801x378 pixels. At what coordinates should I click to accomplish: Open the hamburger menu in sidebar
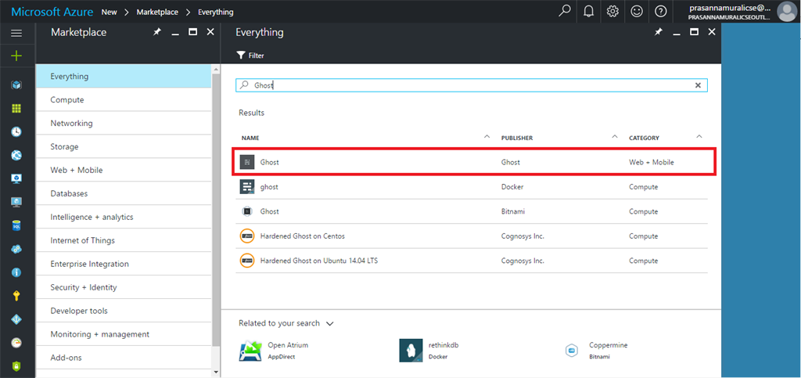click(x=16, y=34)
